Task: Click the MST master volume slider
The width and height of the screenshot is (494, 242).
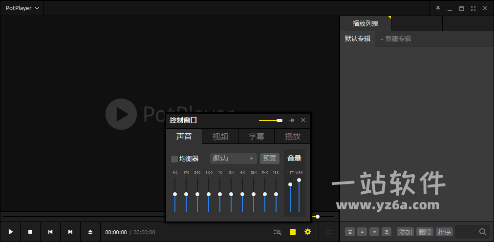Action: click(290, 195)
